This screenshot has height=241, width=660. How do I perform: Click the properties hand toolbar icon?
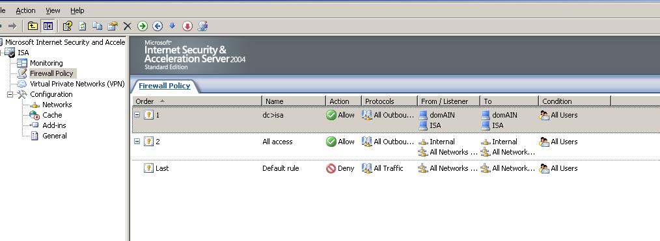point(113,26)
